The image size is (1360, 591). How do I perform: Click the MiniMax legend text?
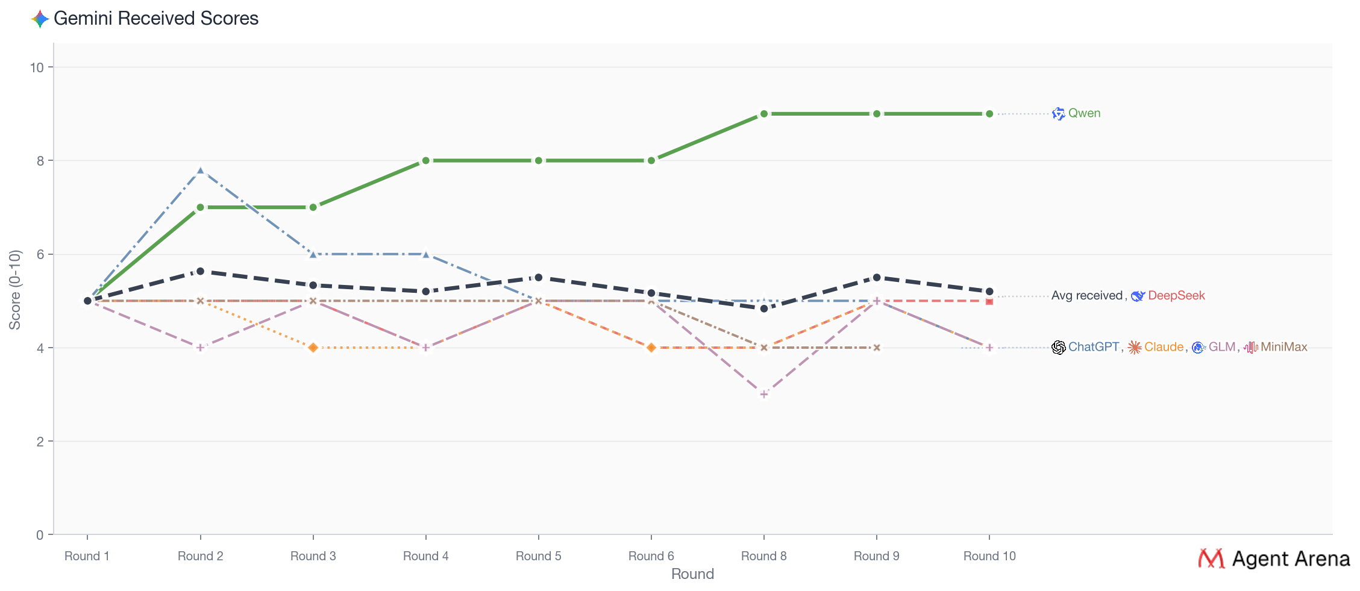pyautogui.click(x=1283, y=347)
